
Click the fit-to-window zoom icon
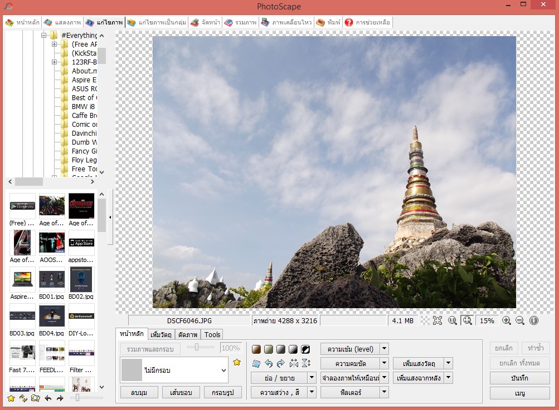click(x=468, y=320)
